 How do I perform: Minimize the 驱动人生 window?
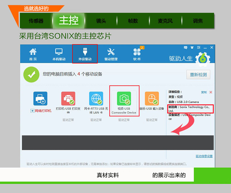[x=205, y=48]
